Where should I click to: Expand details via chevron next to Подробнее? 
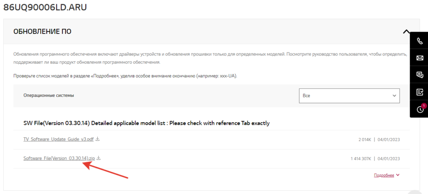397,175
